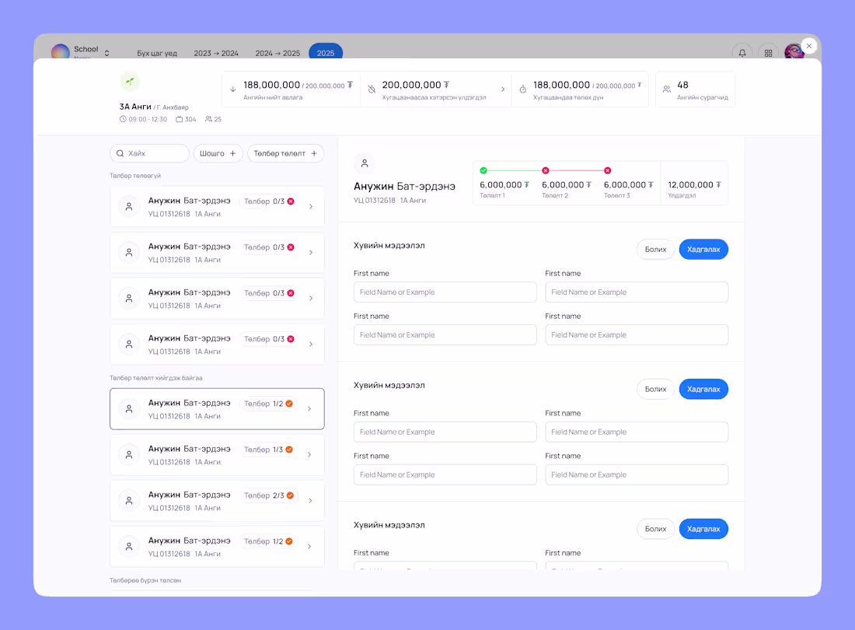Click the Төлбөр 1/3 status badge
Image resolution: width=855 pixels, height=630 pixels.
tap(267, 450)
